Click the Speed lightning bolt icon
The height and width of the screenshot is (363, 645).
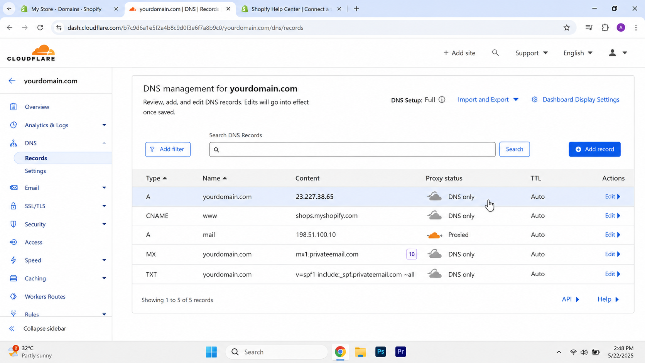(x=14, y=260)
